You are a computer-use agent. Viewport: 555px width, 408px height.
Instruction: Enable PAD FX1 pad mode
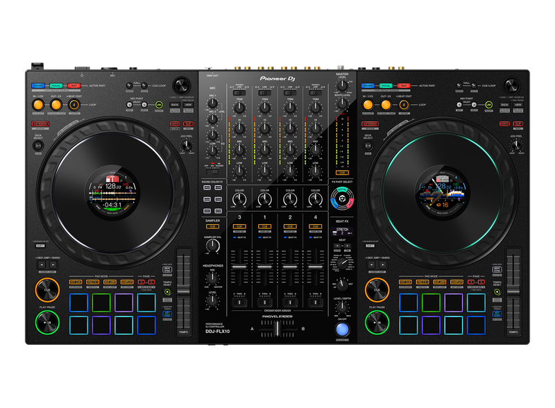click(x=94, y=282)
